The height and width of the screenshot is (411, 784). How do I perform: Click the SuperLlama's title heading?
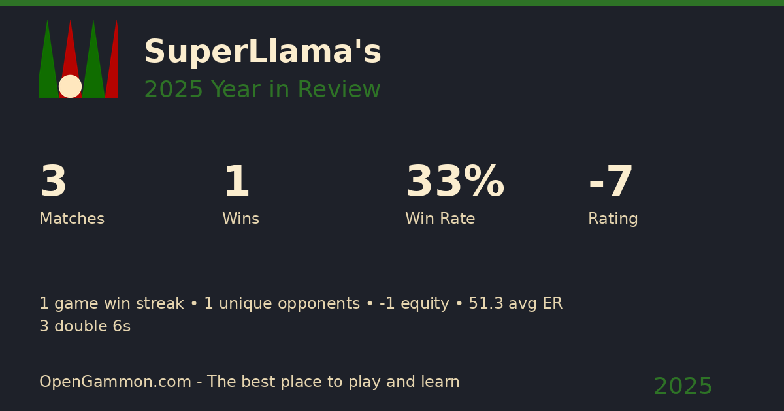coord(262,52)
